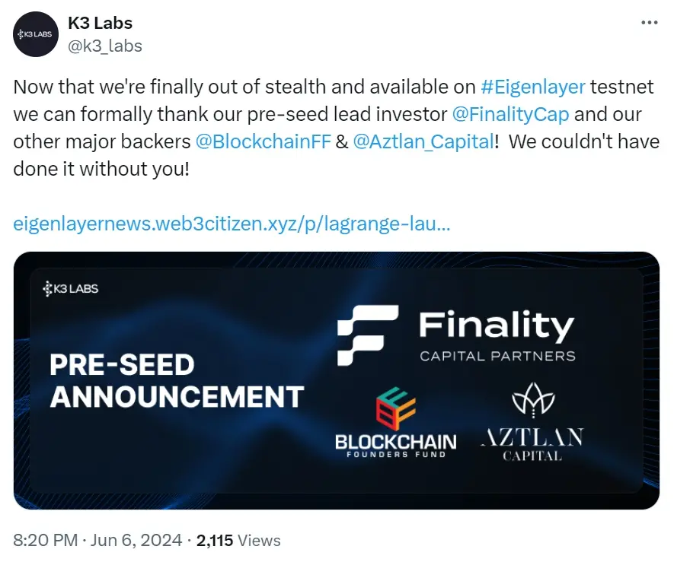674x562 pixels.
Task: Click the Finality Capital Partners wordmark
Action: [x=497, y=337]
